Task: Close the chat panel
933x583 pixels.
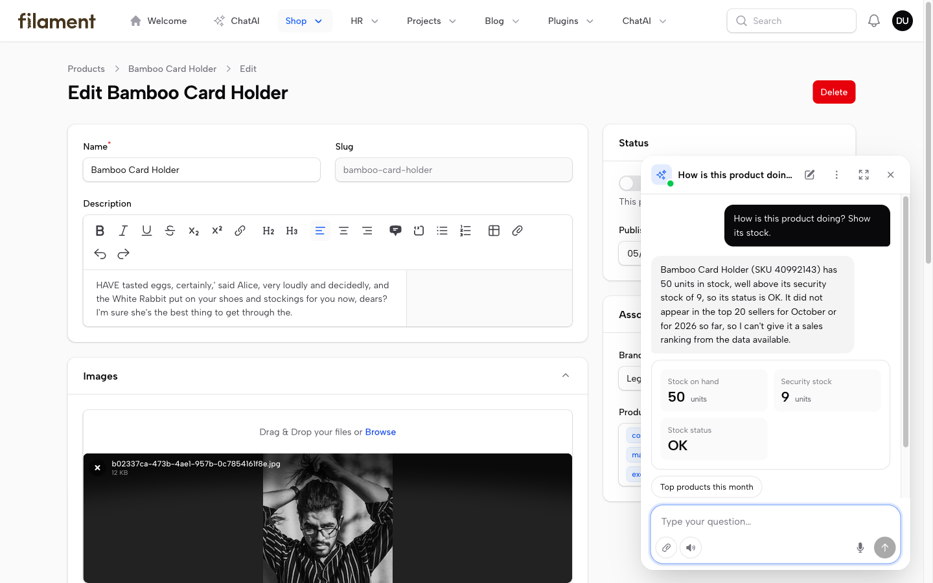Action: tap(890, 175)
